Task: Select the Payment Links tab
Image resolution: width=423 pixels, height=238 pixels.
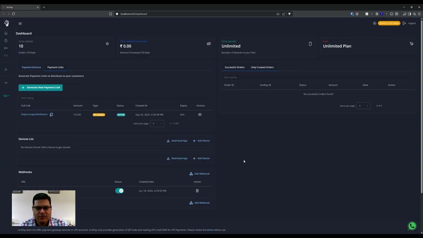Action: point(56,67)
